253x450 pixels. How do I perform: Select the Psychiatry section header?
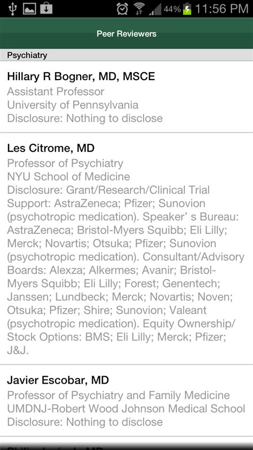(x=127, y=55)
